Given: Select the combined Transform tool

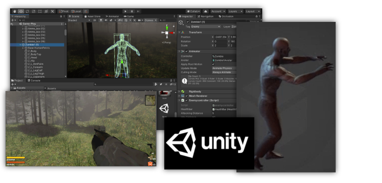Looking at the screenshot, I should point(46,11).
